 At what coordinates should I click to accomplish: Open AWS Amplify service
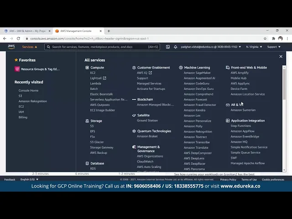[x=240, y=73]
